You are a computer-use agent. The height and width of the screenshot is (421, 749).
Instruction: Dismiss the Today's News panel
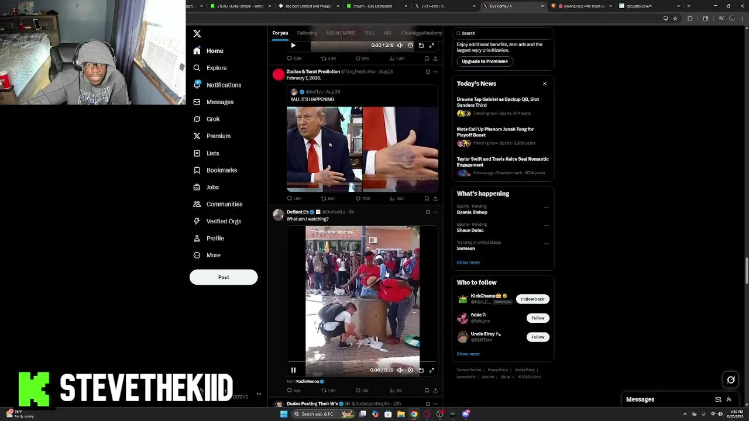[545, 84]
